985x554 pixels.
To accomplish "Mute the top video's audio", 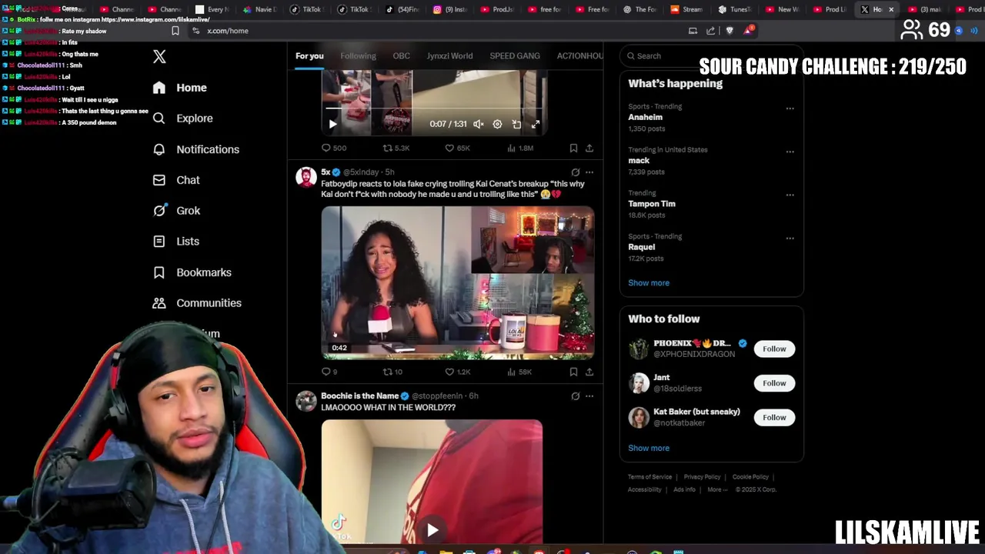I will point(478,124).
